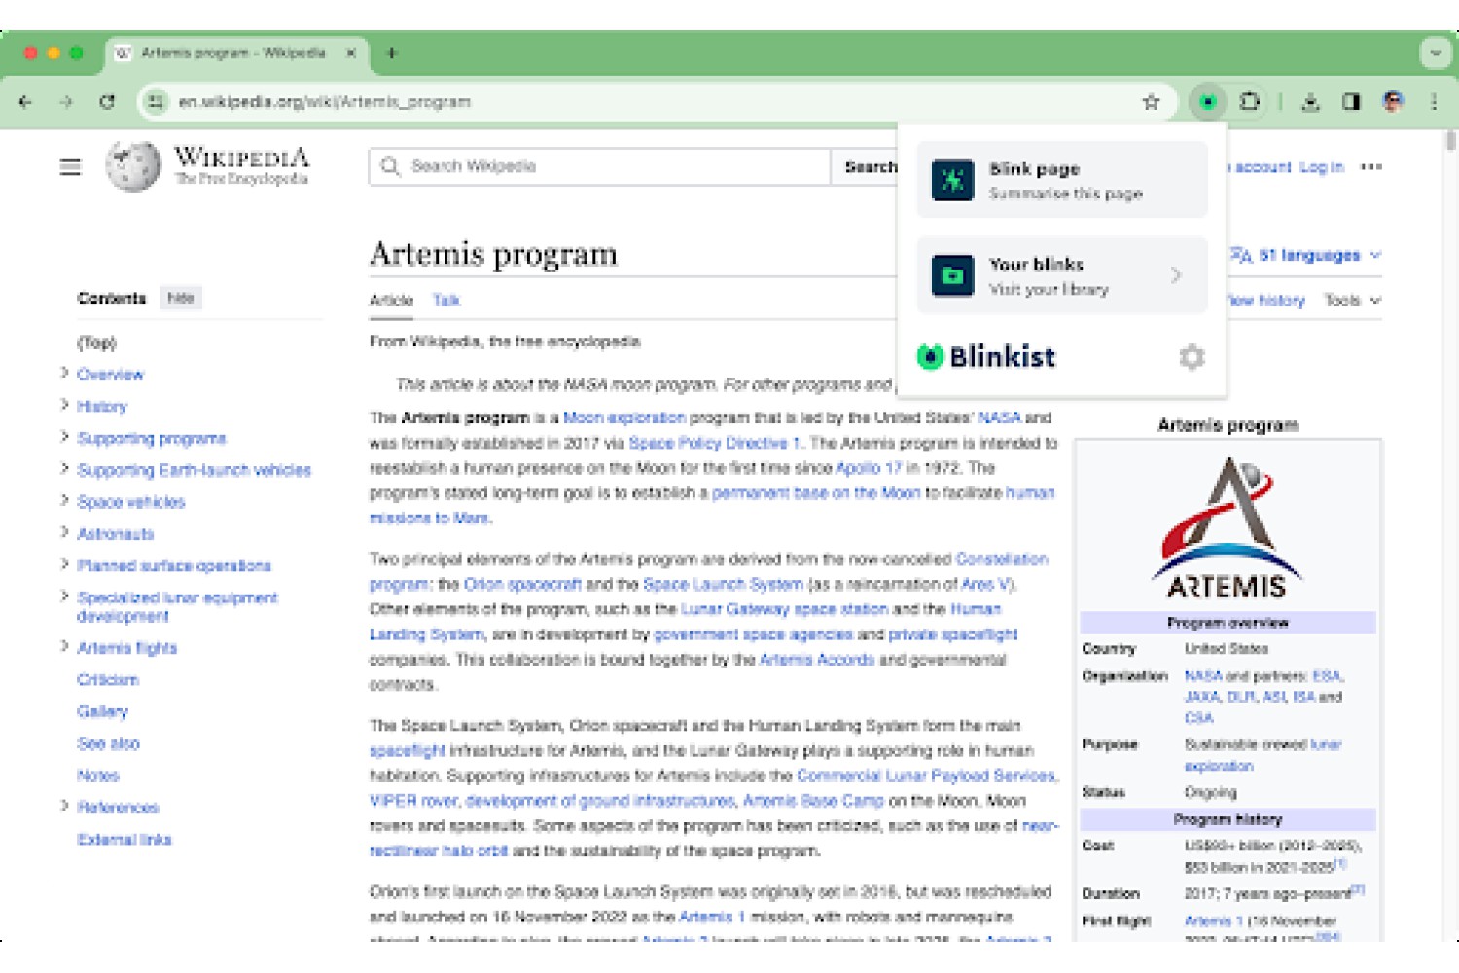Expand the Overview section in contents
This screenshot has width=1459, height=973.
[x=65, y=373]
